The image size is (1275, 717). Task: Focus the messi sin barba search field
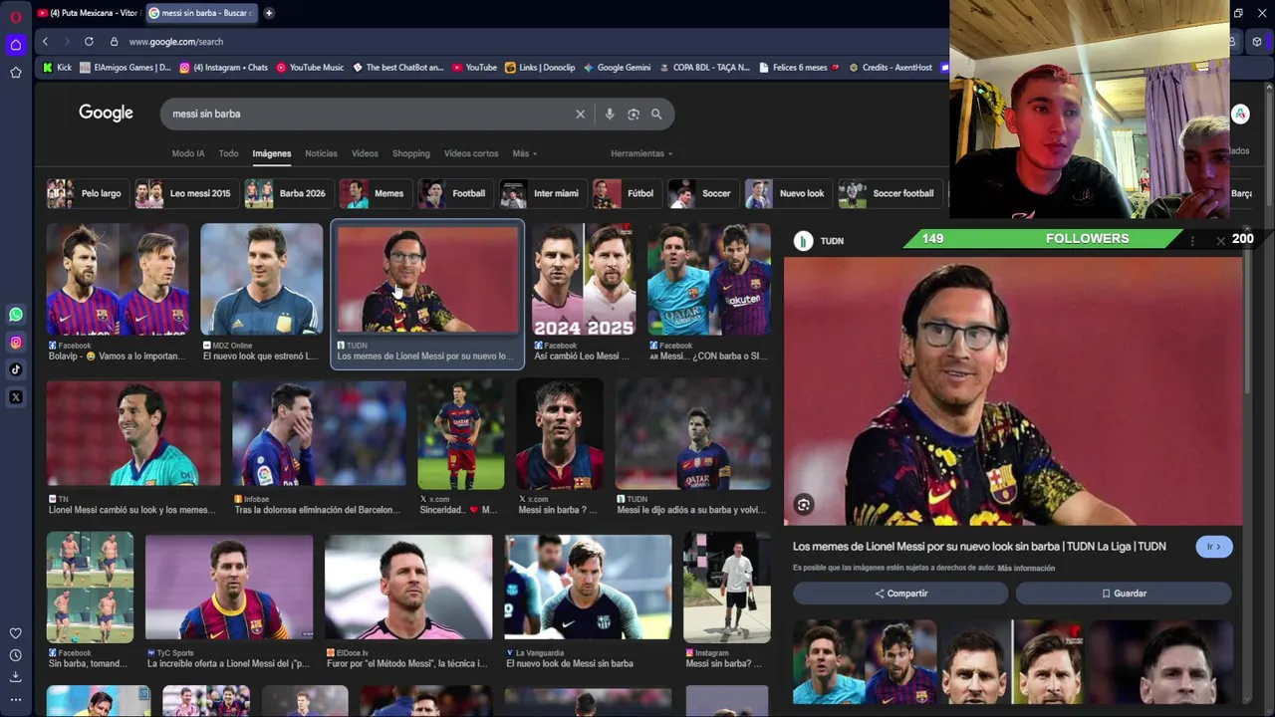(x=369, y=114)
